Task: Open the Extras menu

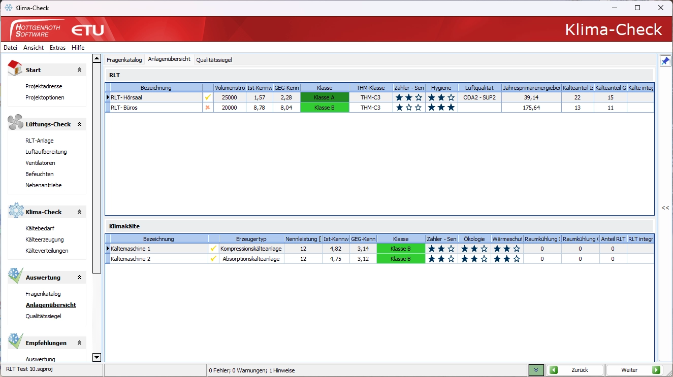Action: click(57, 48)
